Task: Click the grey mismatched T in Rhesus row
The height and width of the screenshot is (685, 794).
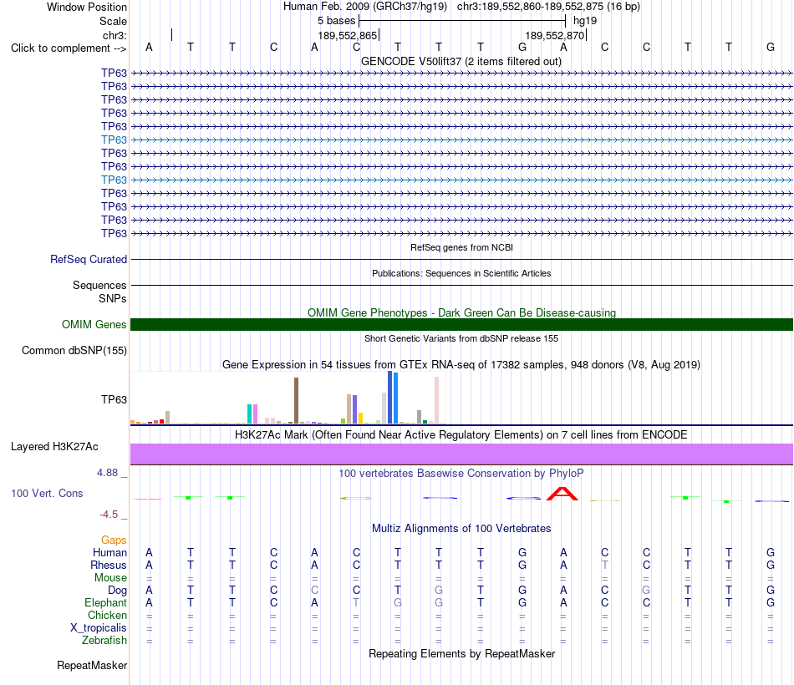Action: click(604, 565)
